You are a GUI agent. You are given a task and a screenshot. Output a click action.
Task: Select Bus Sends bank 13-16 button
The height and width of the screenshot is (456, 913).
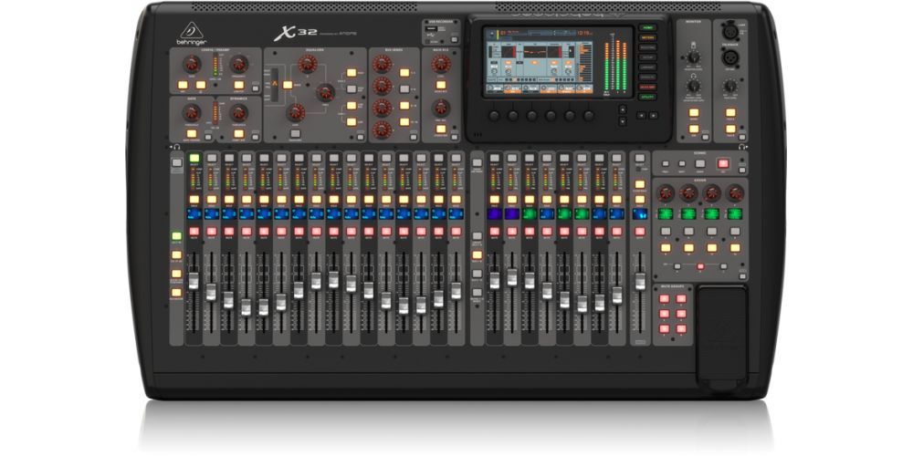pos(404,122)
